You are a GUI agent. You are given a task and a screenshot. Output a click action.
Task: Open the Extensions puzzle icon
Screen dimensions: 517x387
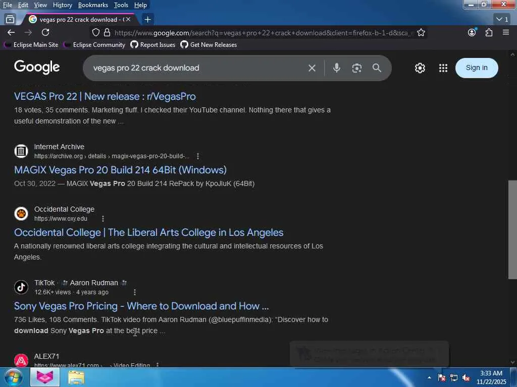tap(489, 32)
